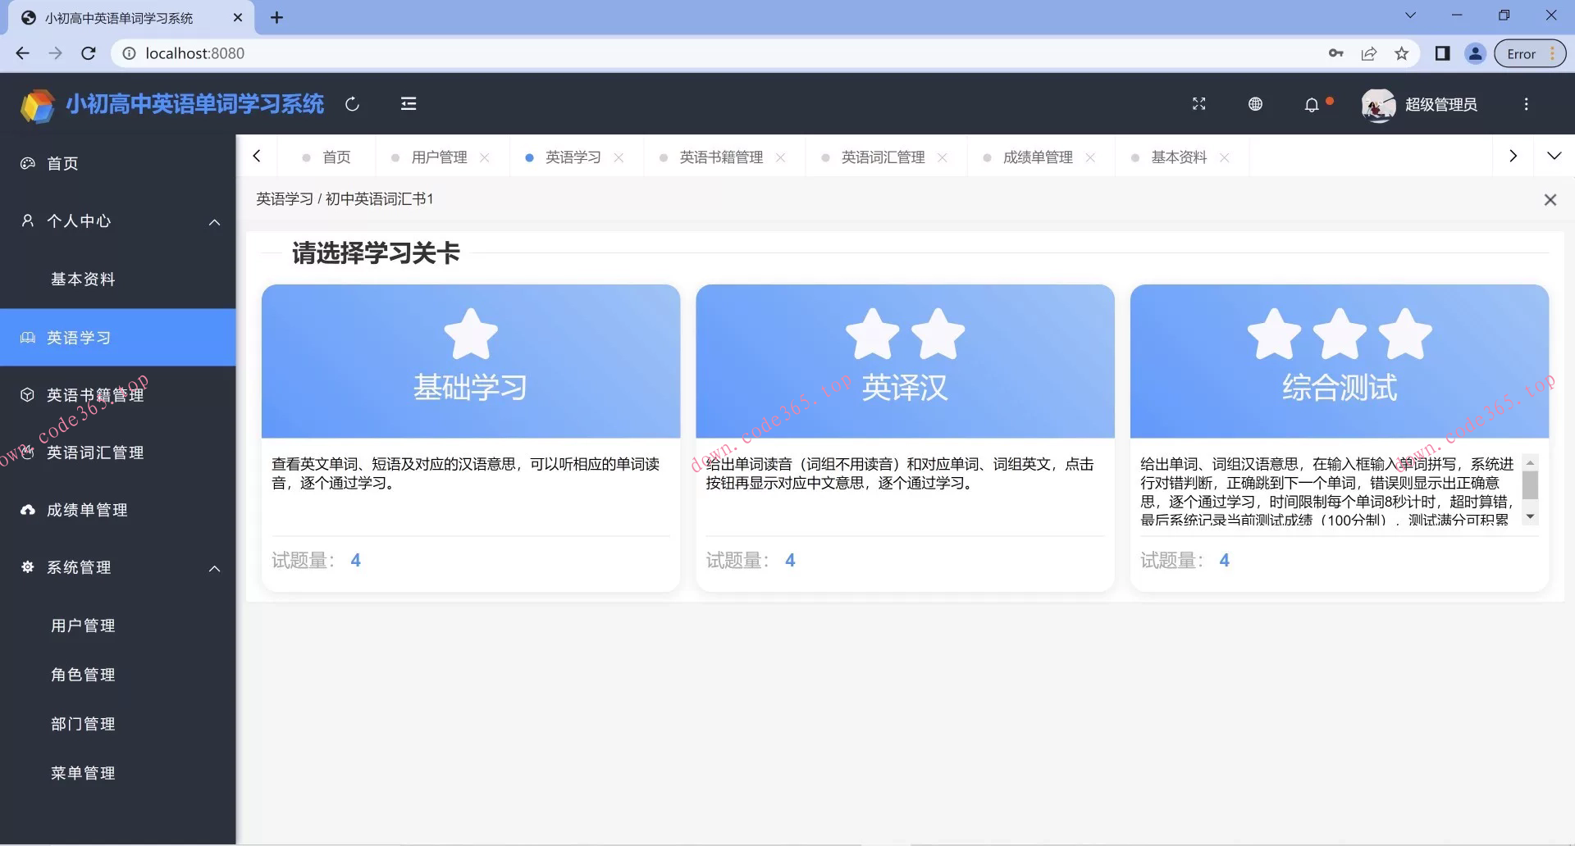The image size is (1575, 846).
Task: Click the 成绩单管理 cloud icon in sidebar
Action: [x=27, y=509]
